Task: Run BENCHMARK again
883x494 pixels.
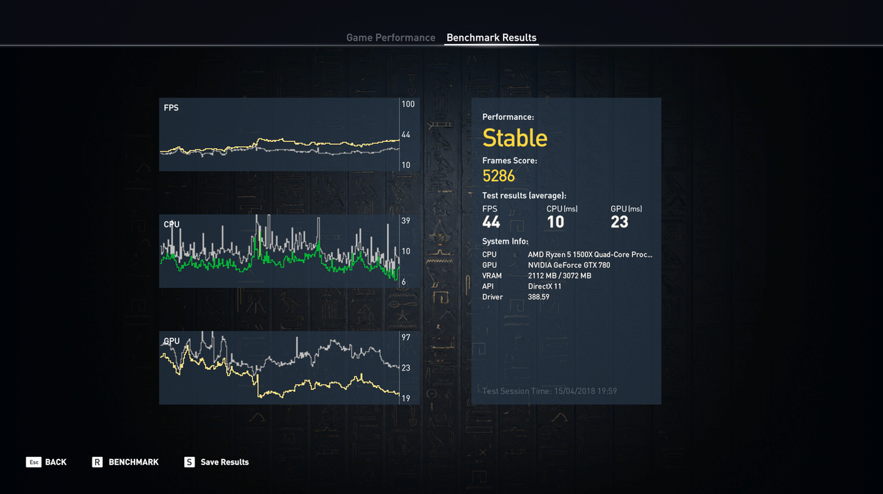Action: (134, 462)
